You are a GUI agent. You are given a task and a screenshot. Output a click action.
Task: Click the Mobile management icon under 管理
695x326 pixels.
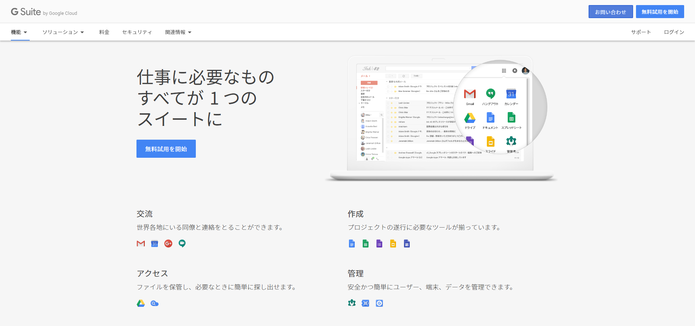[379, 303]
